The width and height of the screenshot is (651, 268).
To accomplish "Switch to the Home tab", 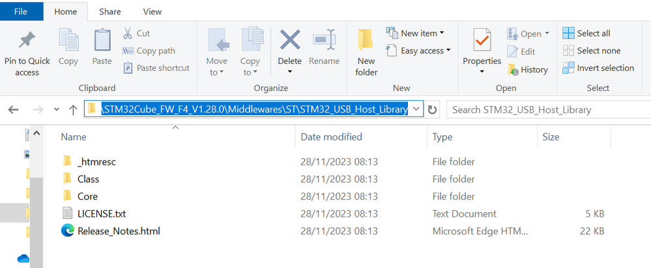I will 65,12.
